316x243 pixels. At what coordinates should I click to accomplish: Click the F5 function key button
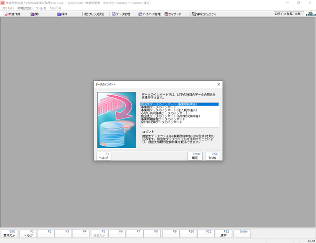click(100, 234)
